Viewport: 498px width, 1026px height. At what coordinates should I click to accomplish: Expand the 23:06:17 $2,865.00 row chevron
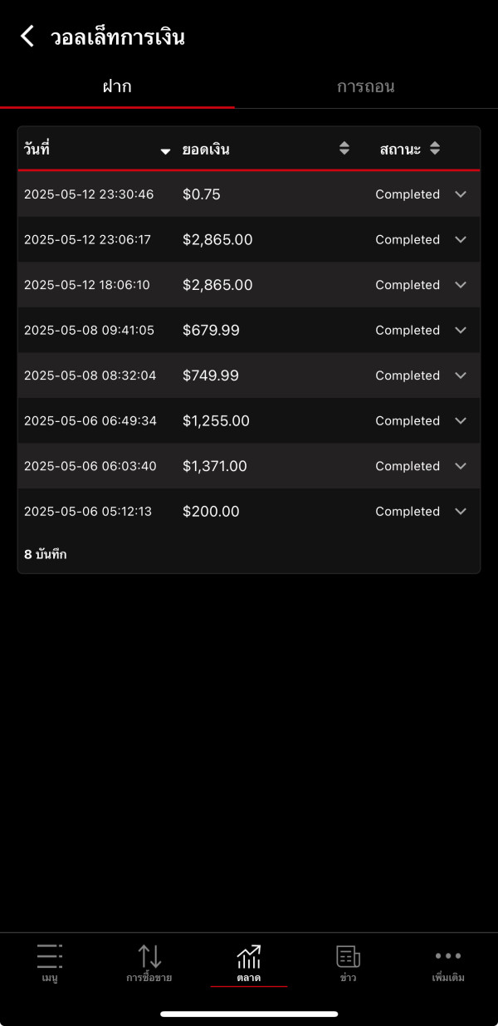click(x=461, y=239)
